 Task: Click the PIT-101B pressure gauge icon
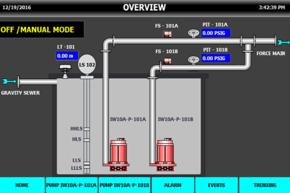[x=193, y=60]
